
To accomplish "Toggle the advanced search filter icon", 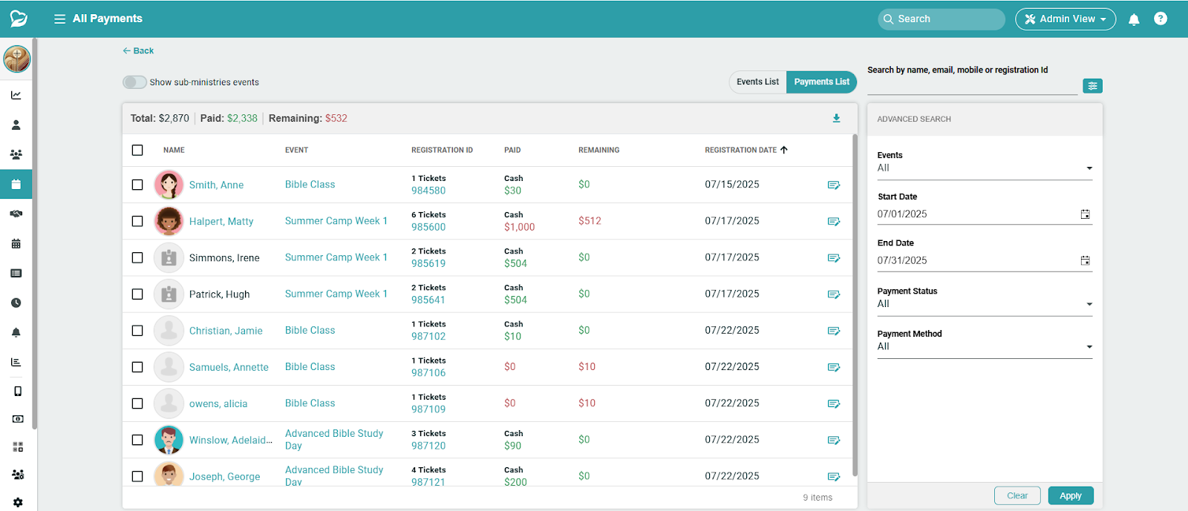I will click(1092, 86).
